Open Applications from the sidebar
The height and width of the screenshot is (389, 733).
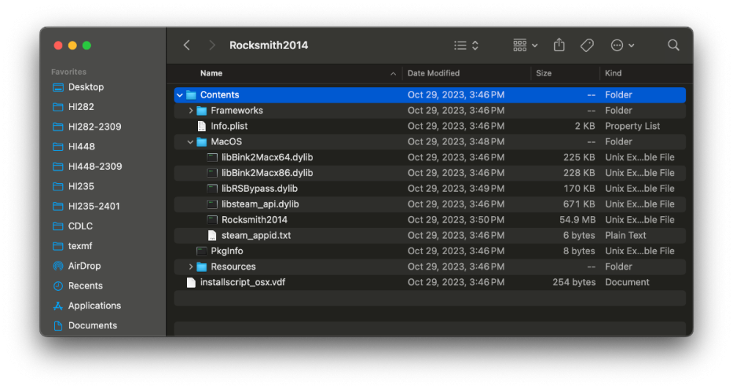[95, 305]
